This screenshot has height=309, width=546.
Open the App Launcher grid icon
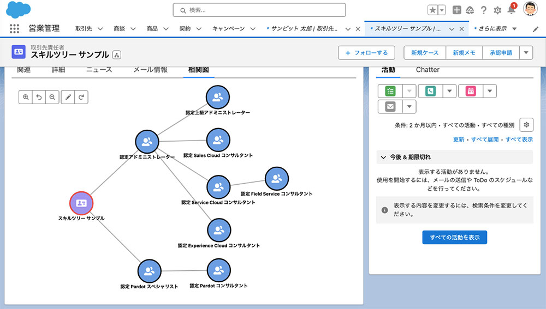pyautogui.click(x=14, y=28)
